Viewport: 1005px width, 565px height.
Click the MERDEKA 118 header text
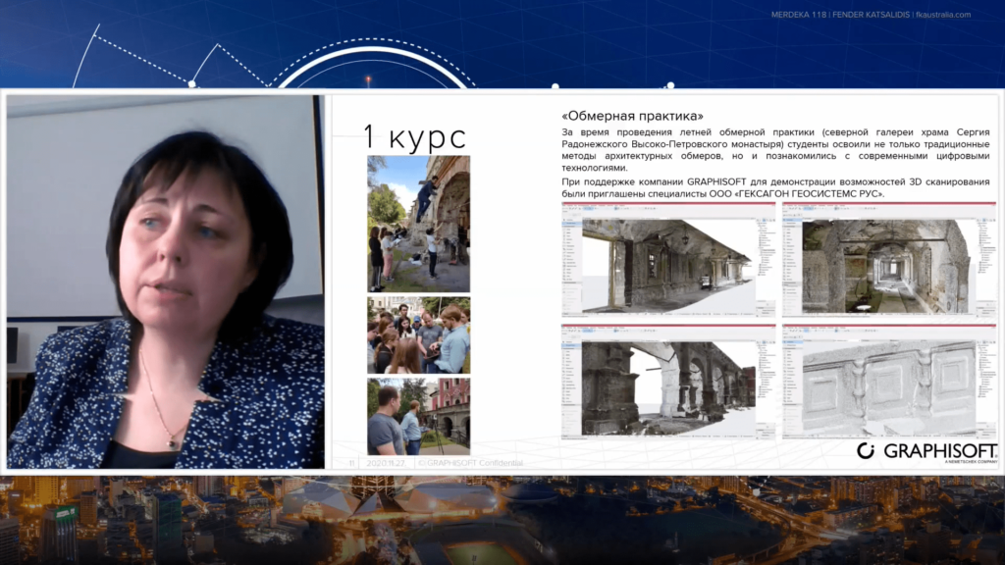[x=799, y=15]
